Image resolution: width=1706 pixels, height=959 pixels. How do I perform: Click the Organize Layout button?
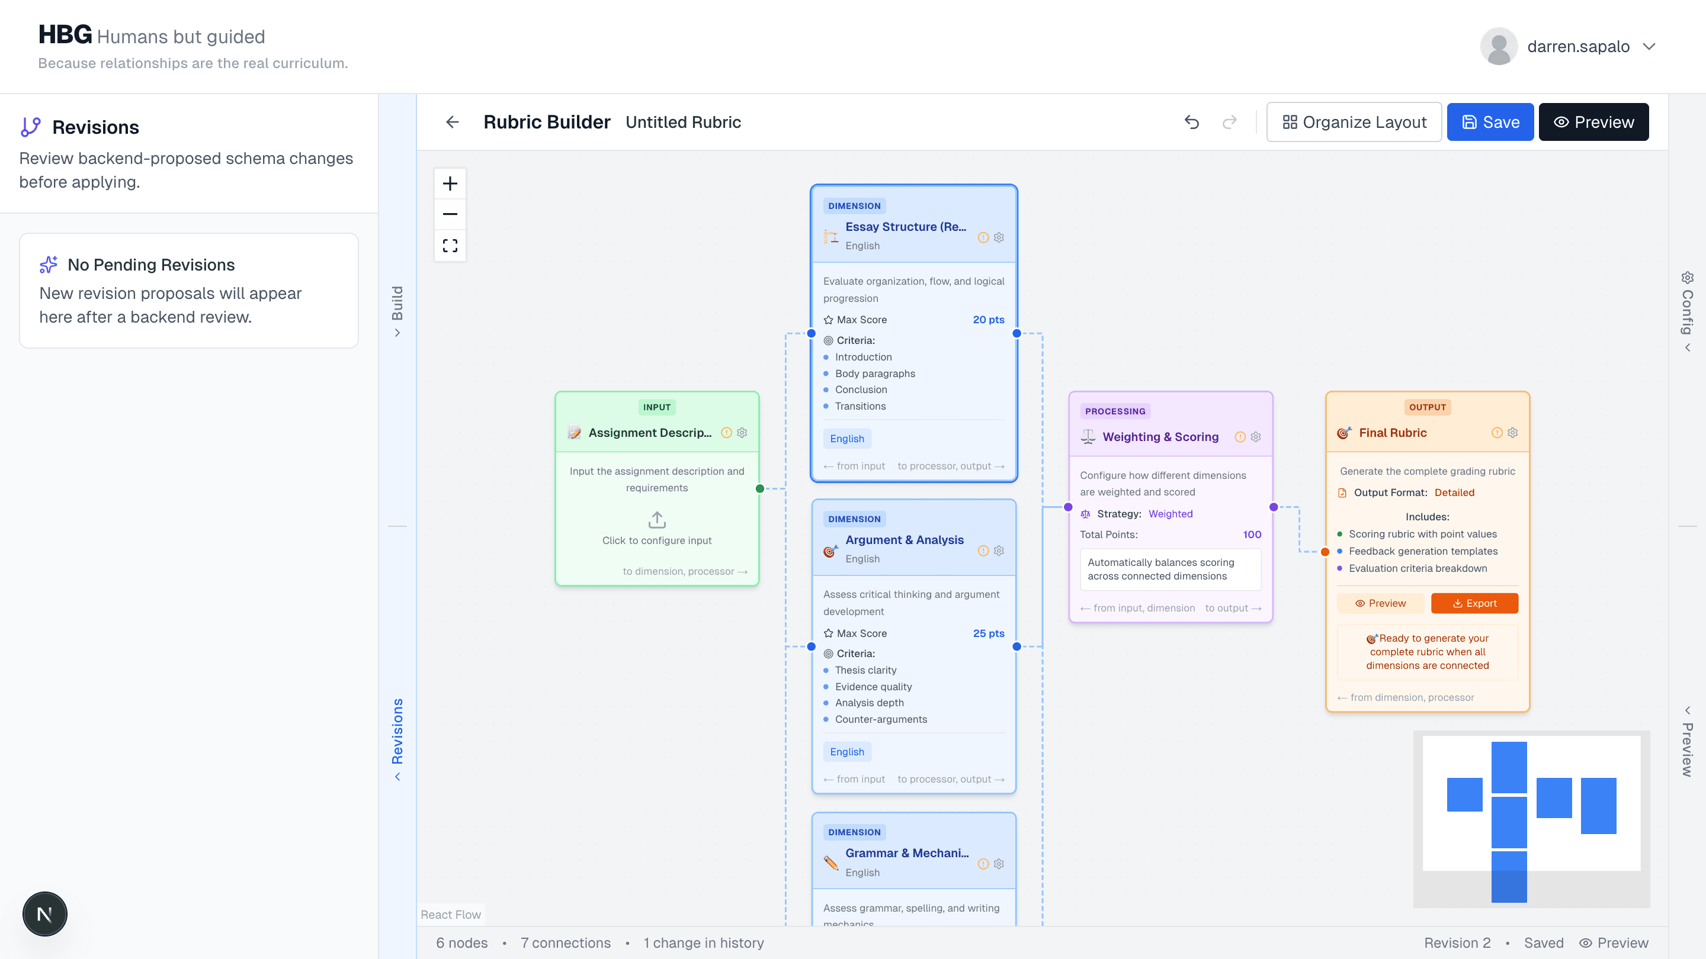pyautogui.click(x=1354, y=122)
